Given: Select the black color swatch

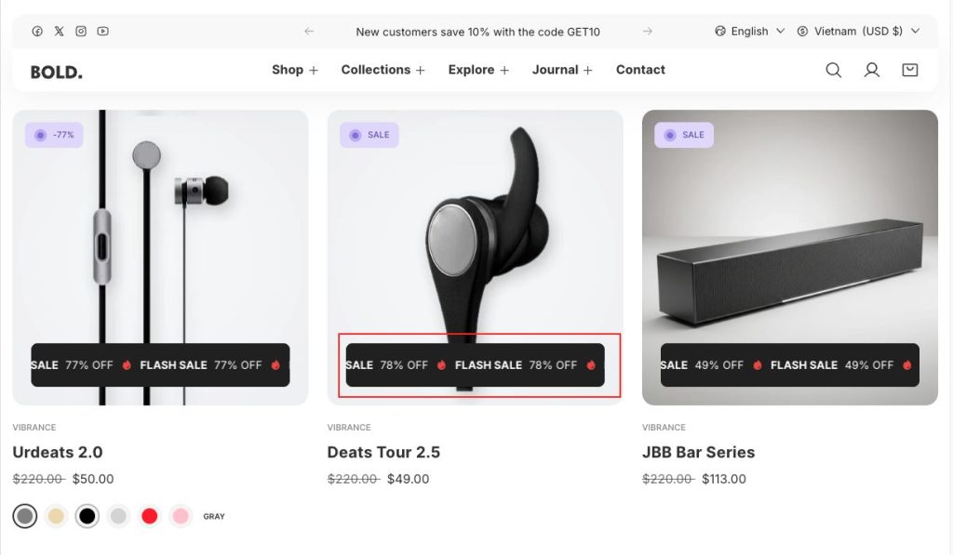Looking at the screenshot, I should coord(87,516).
